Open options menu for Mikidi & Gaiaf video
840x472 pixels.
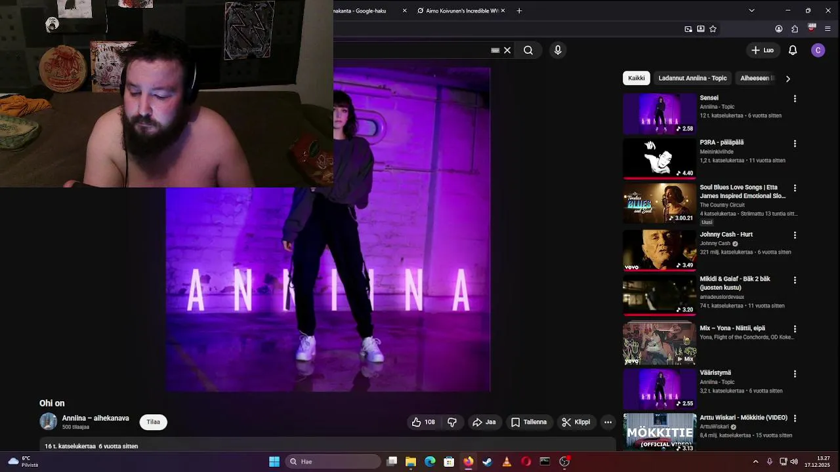coord(795,280)
